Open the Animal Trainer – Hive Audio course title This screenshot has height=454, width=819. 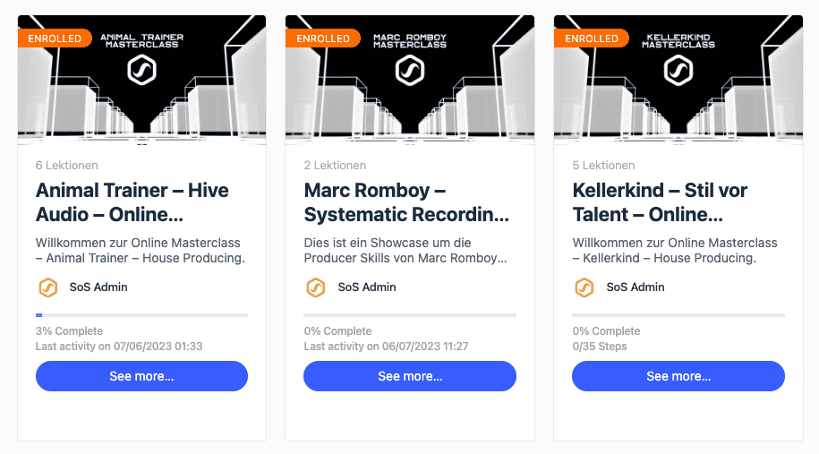132,202
